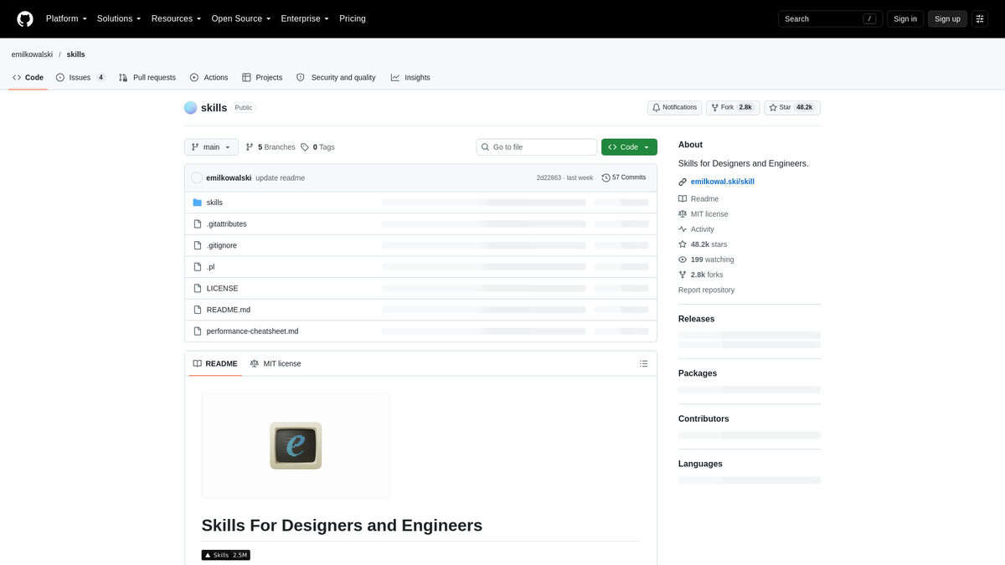Open the green Code dropdown button

click(x=629, y=147)
